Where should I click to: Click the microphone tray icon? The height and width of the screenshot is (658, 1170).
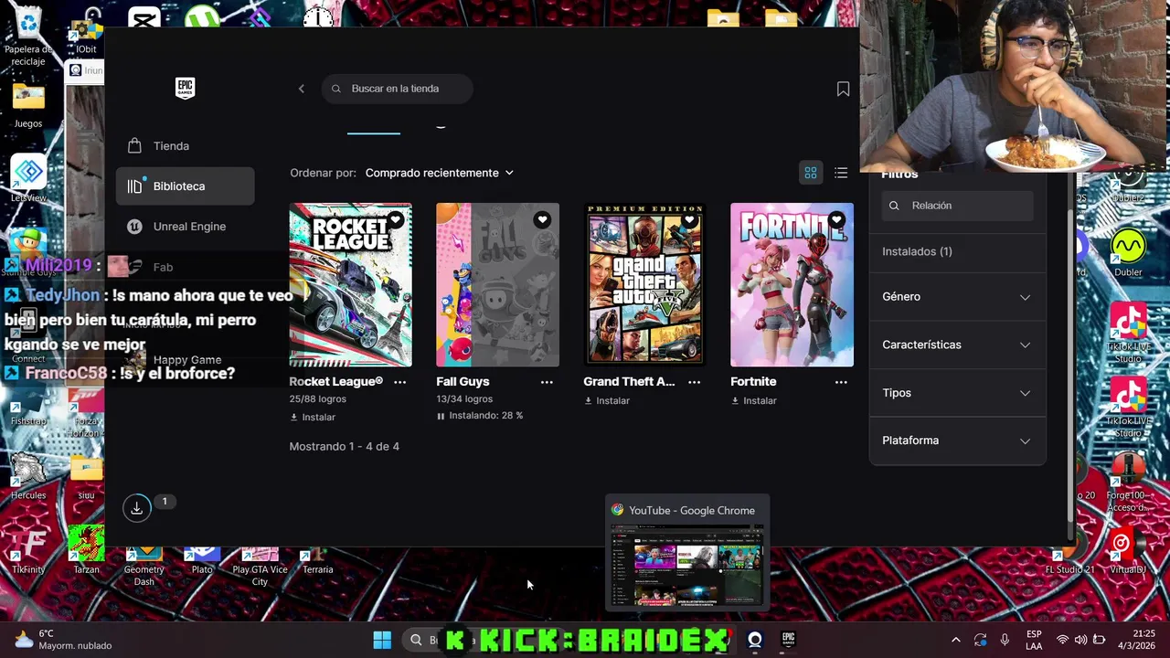[1005, 640]
